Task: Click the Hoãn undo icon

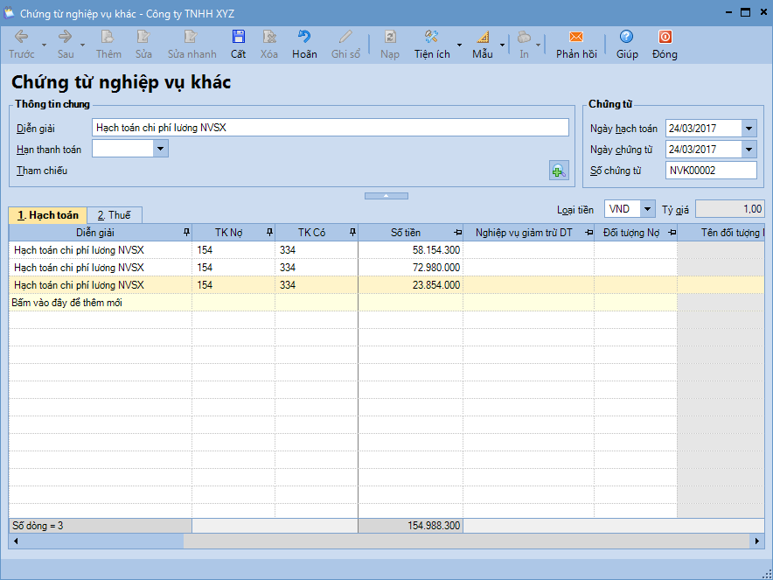Action: (304, 38)
